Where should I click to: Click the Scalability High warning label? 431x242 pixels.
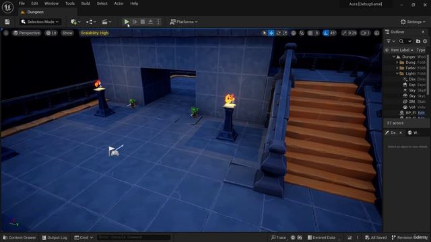coord(94,33)
